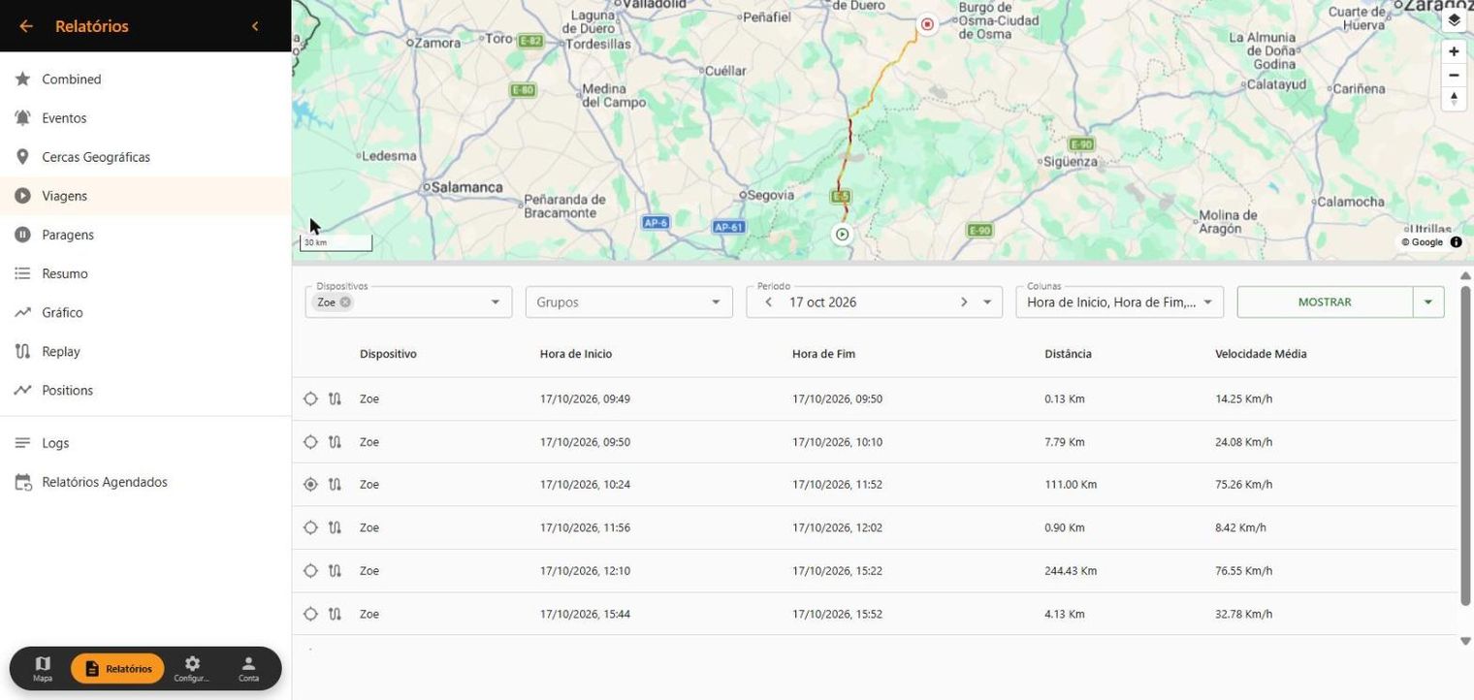Go back using the orange arrow

[26, 26]
